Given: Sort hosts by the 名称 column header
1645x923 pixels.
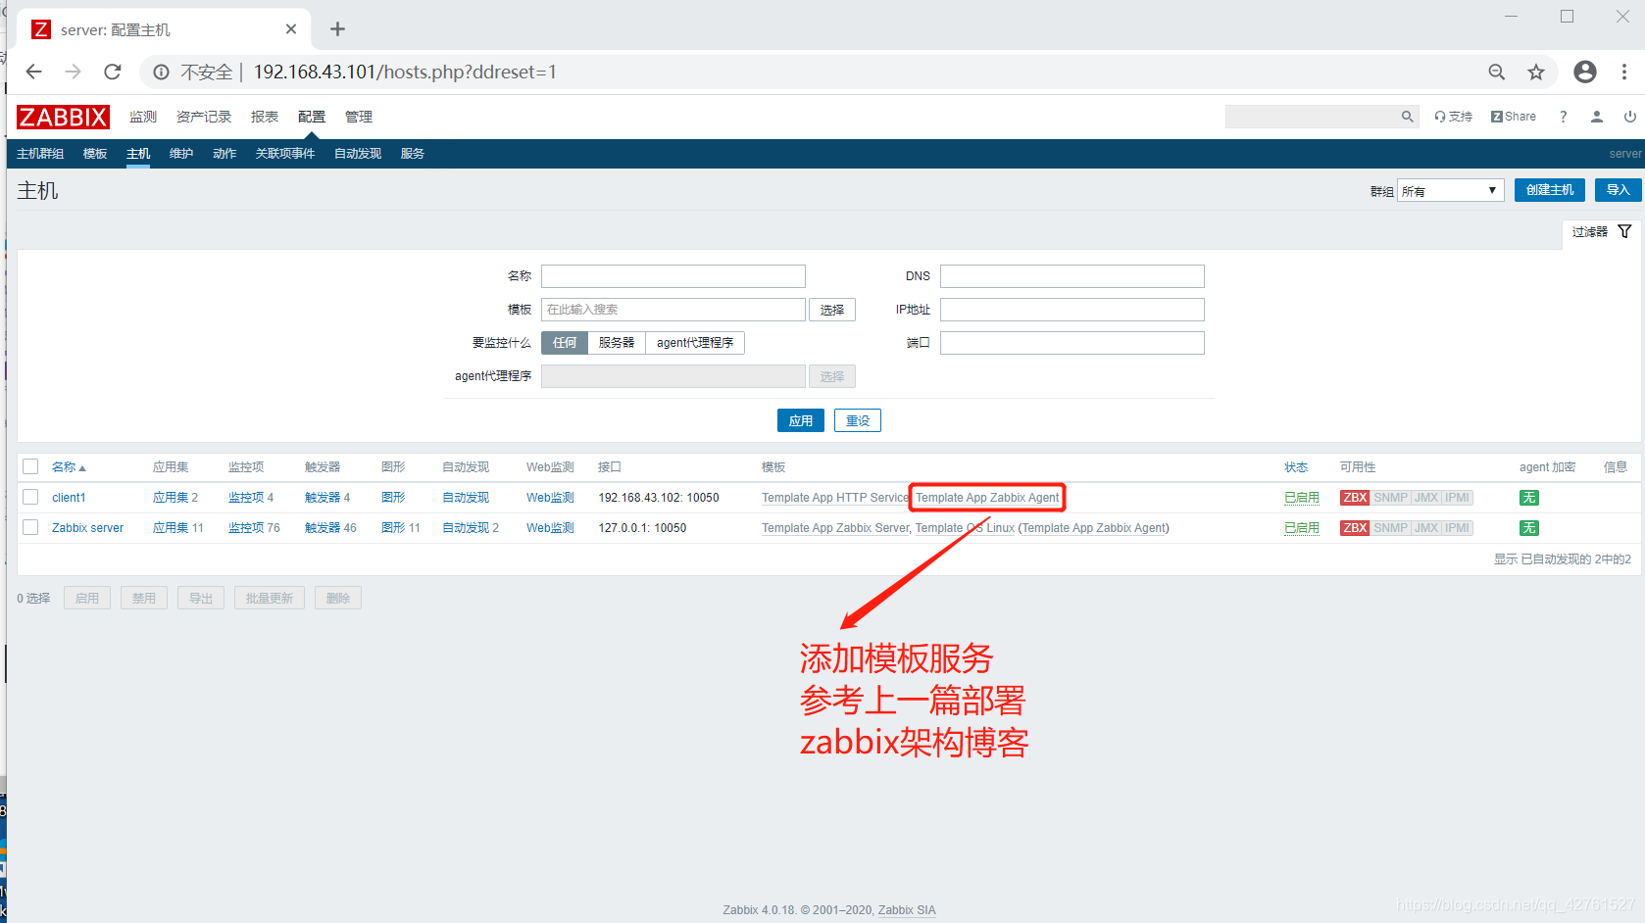Looking at the screenshot, I should coord(69,467).
